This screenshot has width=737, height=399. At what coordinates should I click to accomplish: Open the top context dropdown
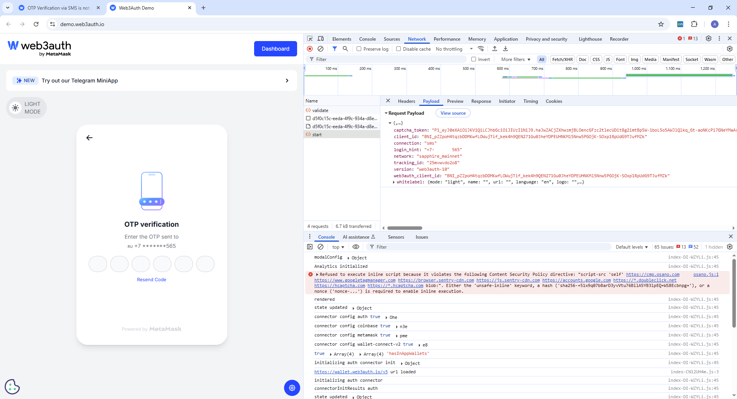tap(338, 247)
